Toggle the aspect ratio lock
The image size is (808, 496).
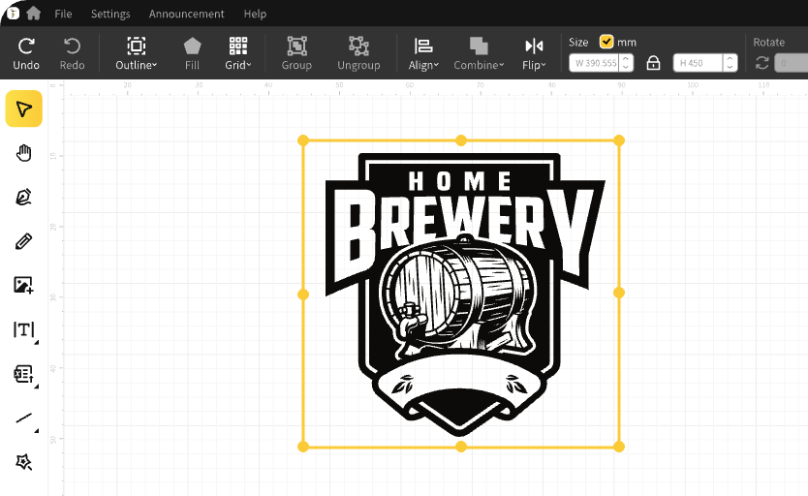[653, 63]
